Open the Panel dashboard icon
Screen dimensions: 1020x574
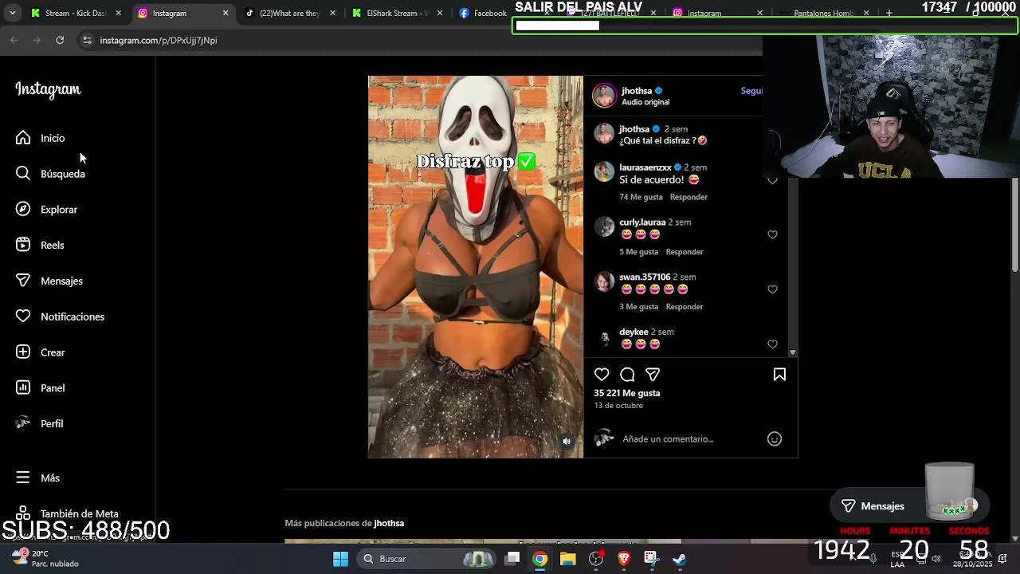click(x=23, y=387)
